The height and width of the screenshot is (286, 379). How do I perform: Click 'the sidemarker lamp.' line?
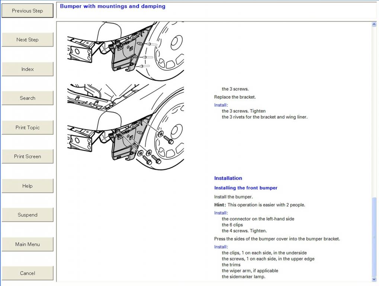click(x=243, y=277)
